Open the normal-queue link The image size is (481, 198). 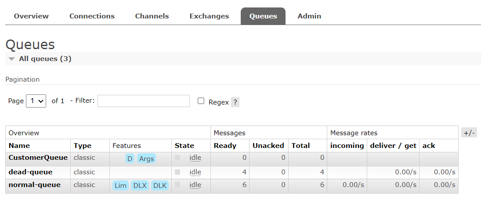[x=34, y=185]
